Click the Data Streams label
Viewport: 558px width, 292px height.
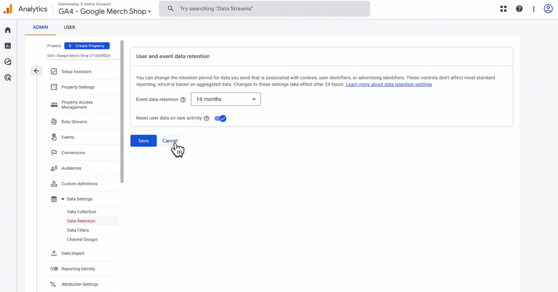tap(74, 121)
